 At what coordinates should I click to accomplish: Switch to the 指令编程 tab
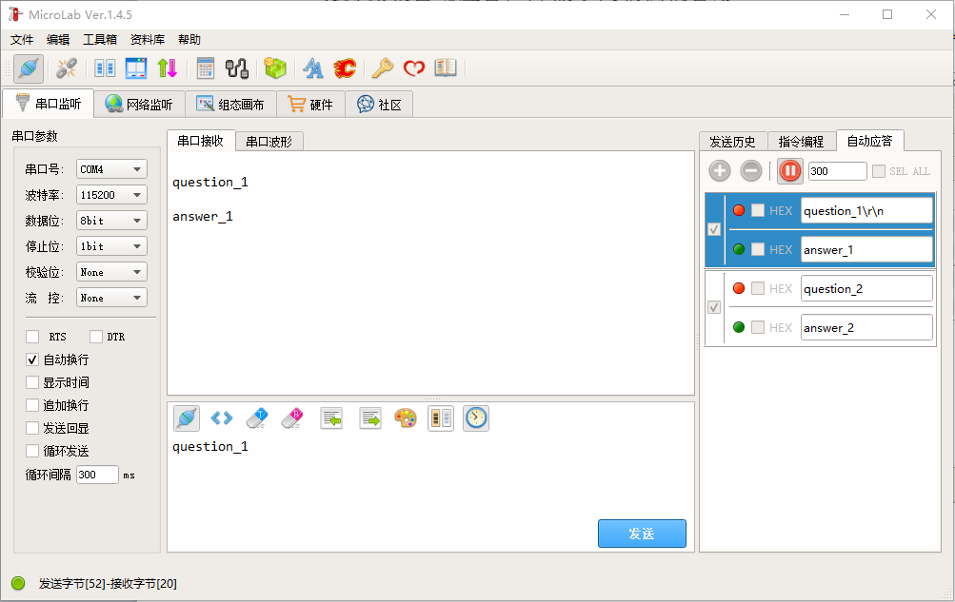point(802,142)
